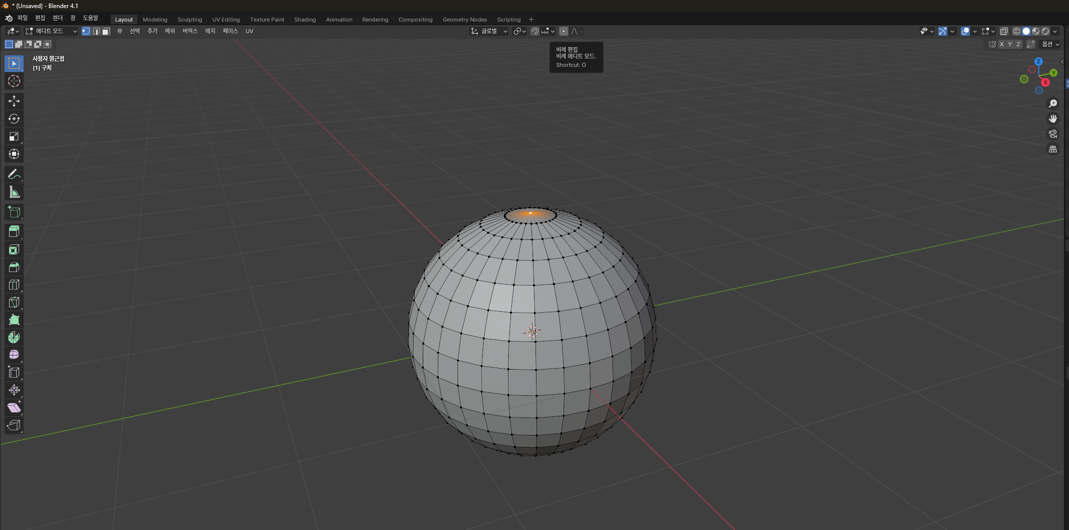Choose the Smooth vertices tool
Viewport: 1069px width, 530px height.
(14, 355)
